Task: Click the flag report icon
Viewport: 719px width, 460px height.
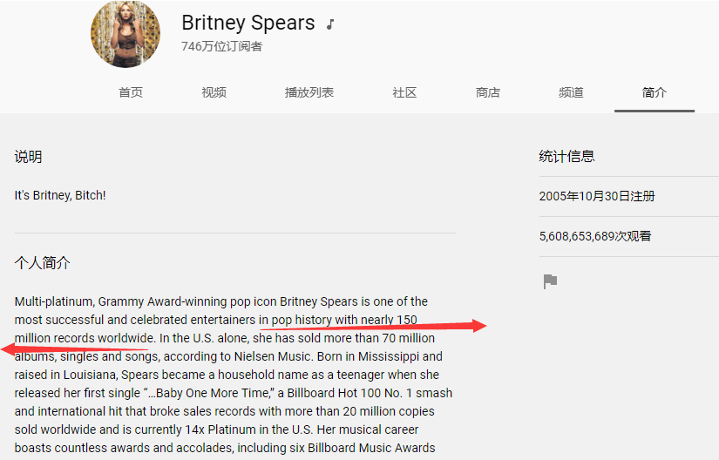Action: (550, 281)
